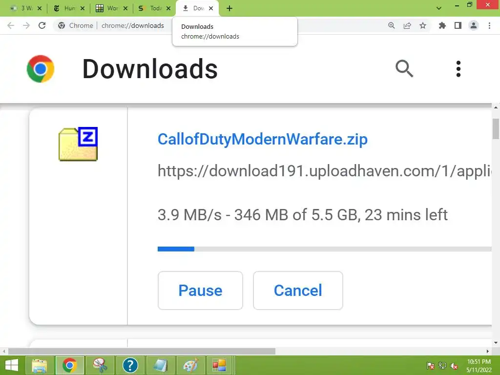Click the zoom magnifier icon in address bar
Screen dimensions: 500x375
click(x=392, y=25)
